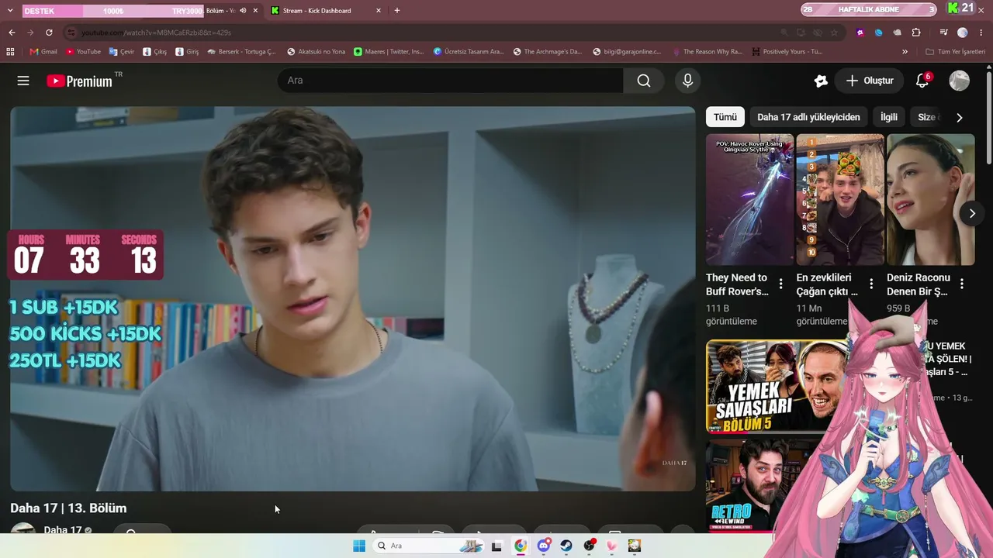Click the YouTube page vertical scrollbar

[x=989, y=116]
